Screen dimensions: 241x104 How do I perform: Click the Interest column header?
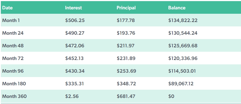[73, 8]
